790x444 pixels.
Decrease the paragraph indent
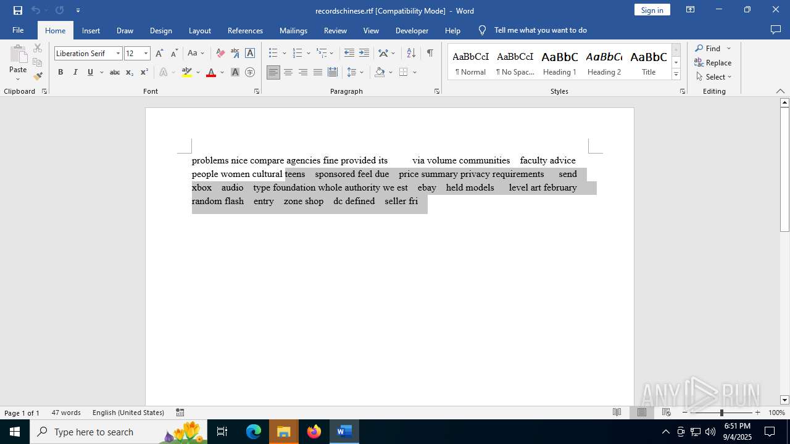pyautogui.click(x=349, y=54)
